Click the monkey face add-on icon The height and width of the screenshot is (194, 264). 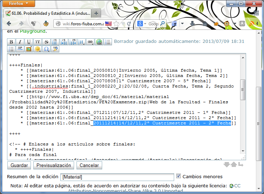click(x=227, y=24)
